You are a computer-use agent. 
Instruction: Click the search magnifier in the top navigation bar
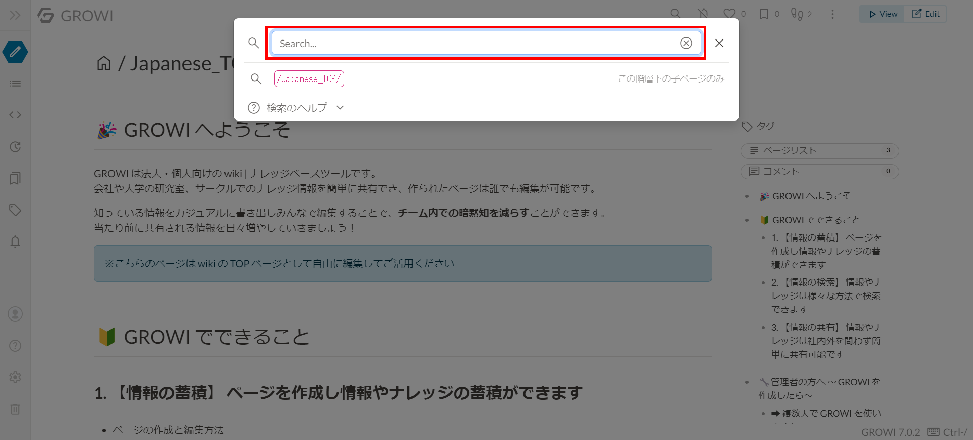click(676, 14)
